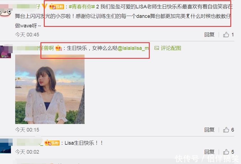241x164 pixels.
Task: Click the fan badge beside 怪兽啊
Action: click(x=58, y=48)
